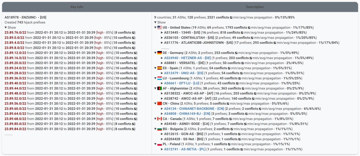
Task: Expand the AS8881 - VERSATEL entry triangle
Action: tap(162, 63)
